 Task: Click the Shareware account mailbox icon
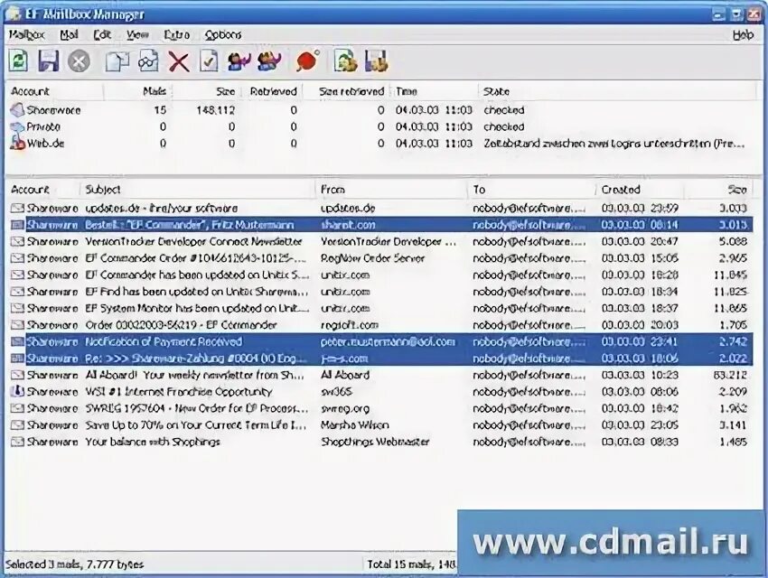(17, 110)
